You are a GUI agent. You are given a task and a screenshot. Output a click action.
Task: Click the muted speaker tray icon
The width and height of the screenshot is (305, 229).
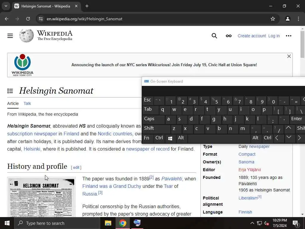[267, 223]
